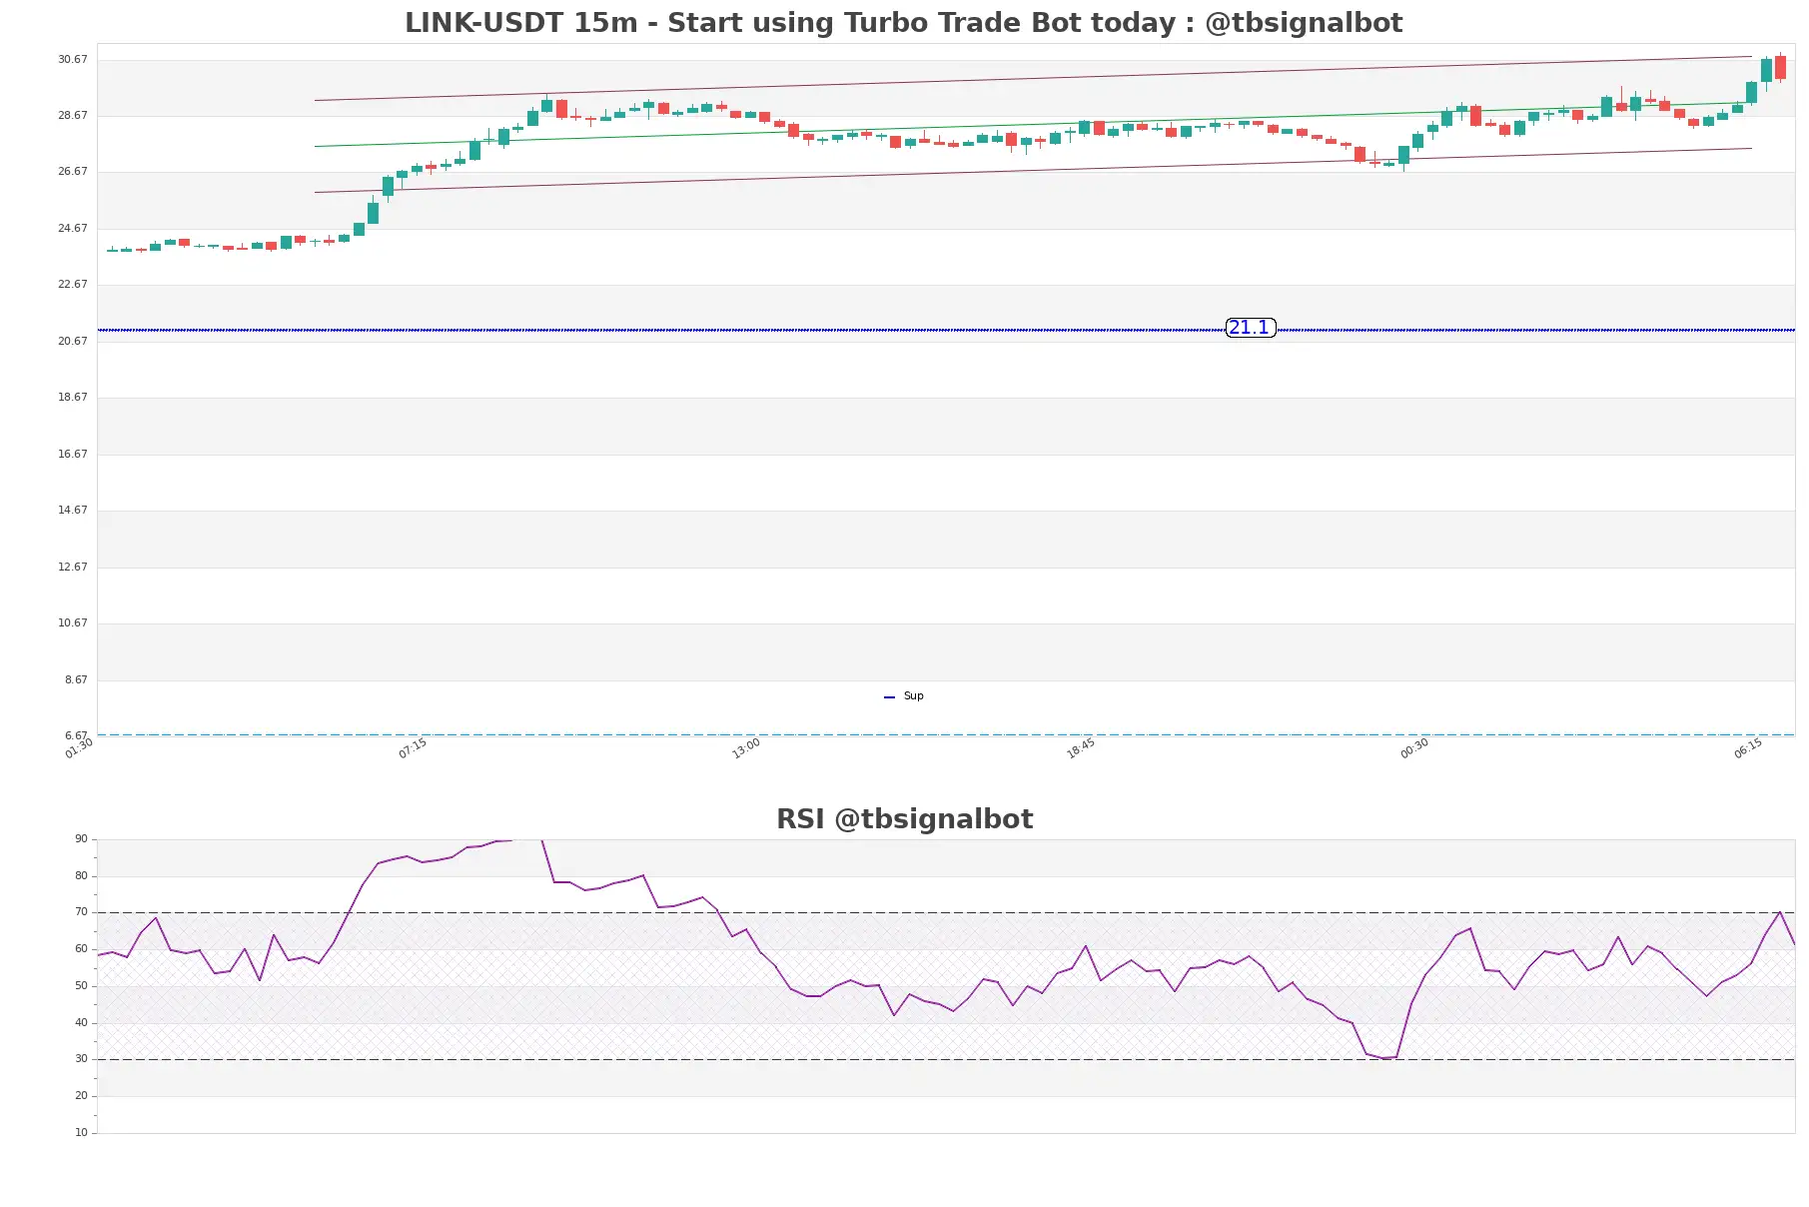Click the 18.67 price axis label
This screenshot has width=1809, height=1207.
pos(73,398)
